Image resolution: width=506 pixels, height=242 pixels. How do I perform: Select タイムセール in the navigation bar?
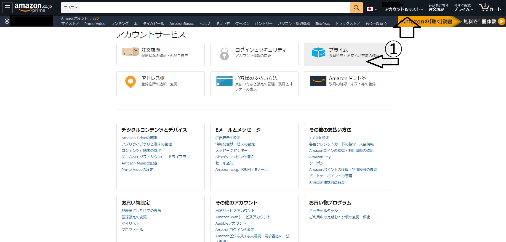click(x=153, y=24)
